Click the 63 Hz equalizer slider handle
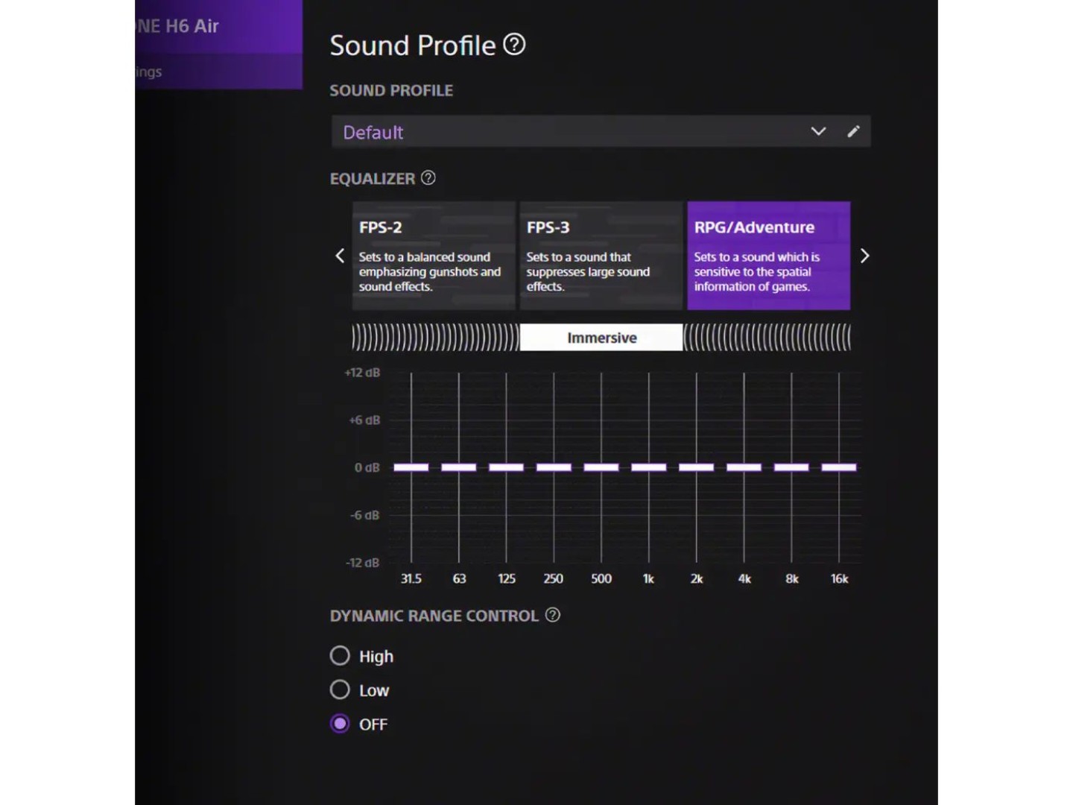This screenshot has height=805, width=1073. click(459, 467)
